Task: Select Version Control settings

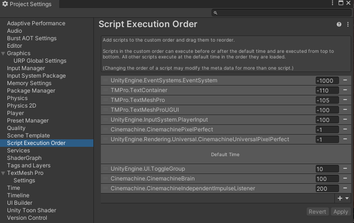Action: [27, 217]
